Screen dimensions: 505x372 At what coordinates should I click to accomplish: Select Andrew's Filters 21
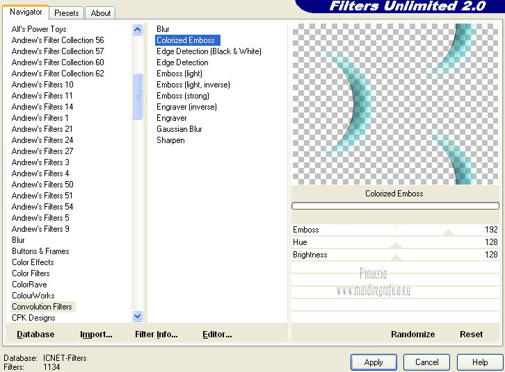pyautogui.click(x=42, y=129)
